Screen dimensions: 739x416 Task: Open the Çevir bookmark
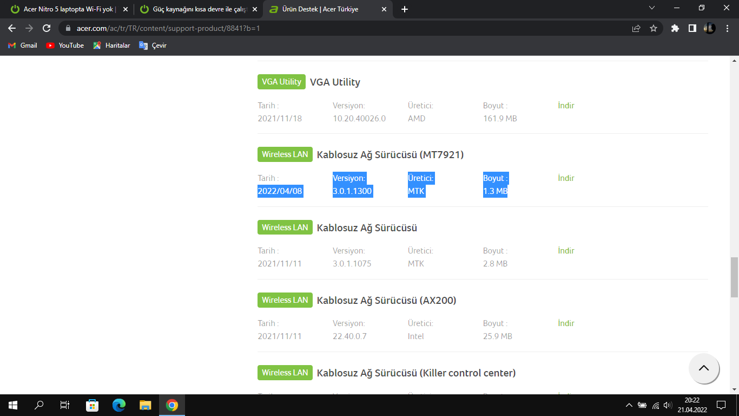pyautogui.click(x=153, y=45)
